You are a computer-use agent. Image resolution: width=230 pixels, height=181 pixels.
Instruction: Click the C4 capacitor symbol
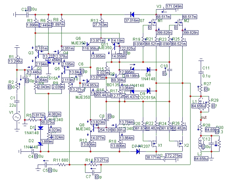tap(33, 151)
